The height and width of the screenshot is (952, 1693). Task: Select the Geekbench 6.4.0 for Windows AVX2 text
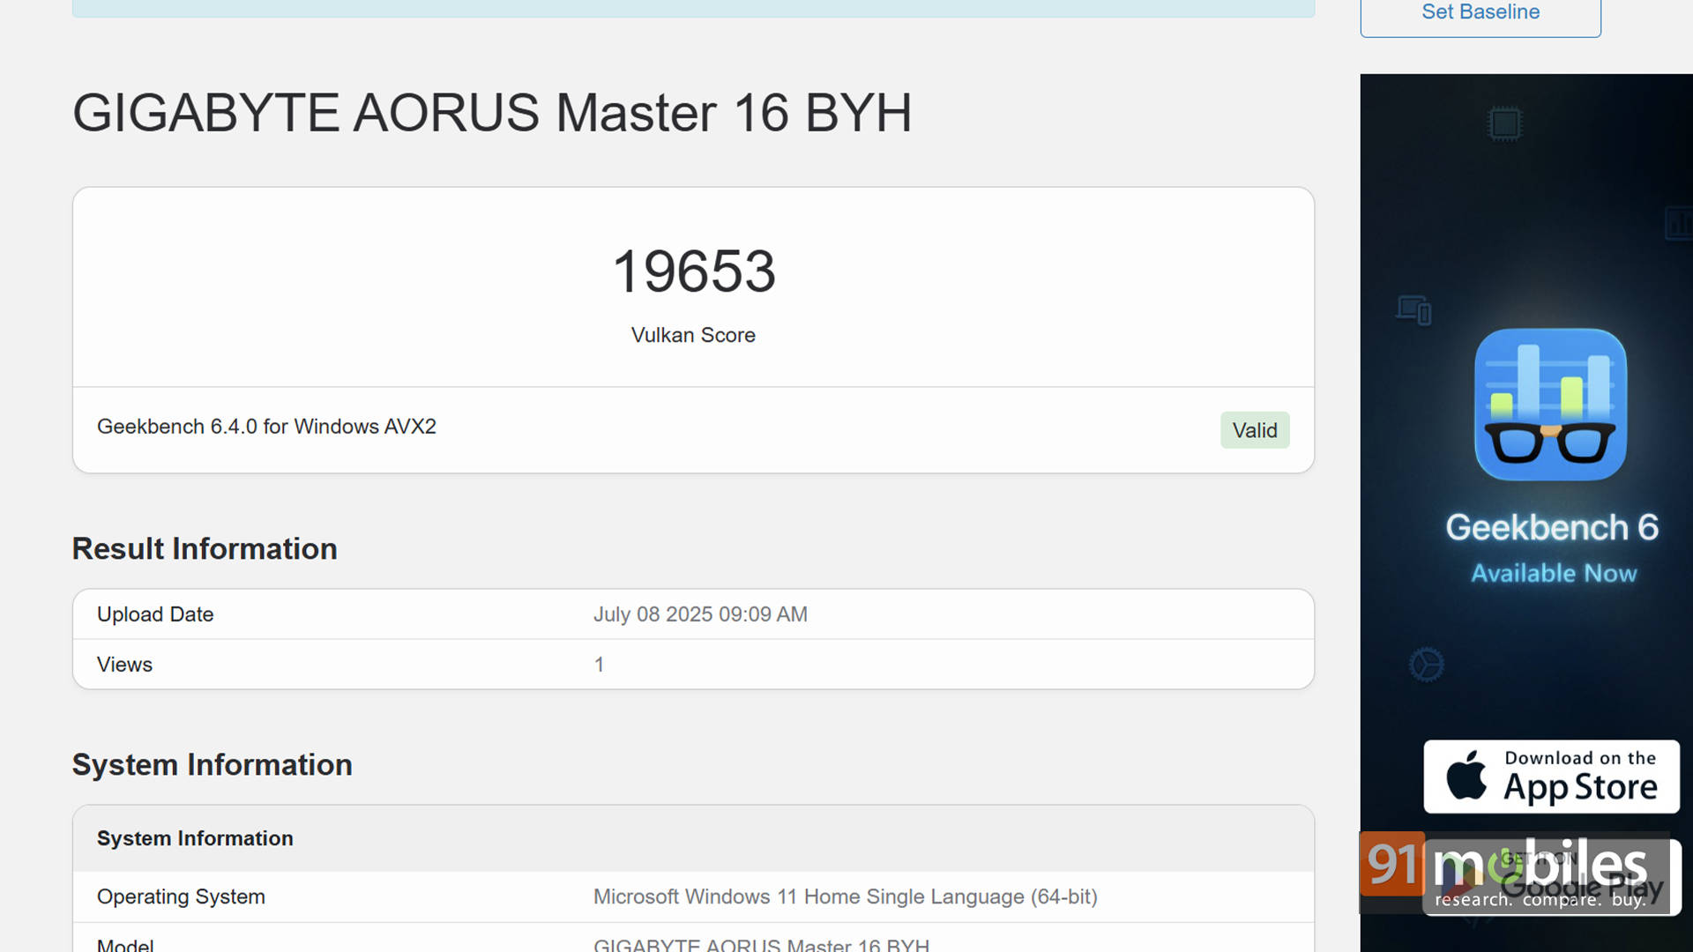(x=266, y=427)
